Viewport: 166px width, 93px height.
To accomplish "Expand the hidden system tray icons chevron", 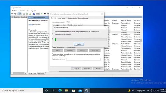I will click(x=148, y=91).
